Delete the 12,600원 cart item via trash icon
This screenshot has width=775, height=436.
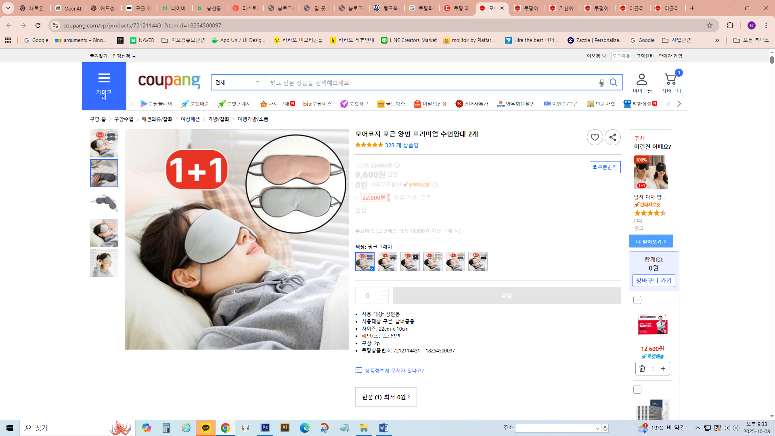[x=642, y=368]
